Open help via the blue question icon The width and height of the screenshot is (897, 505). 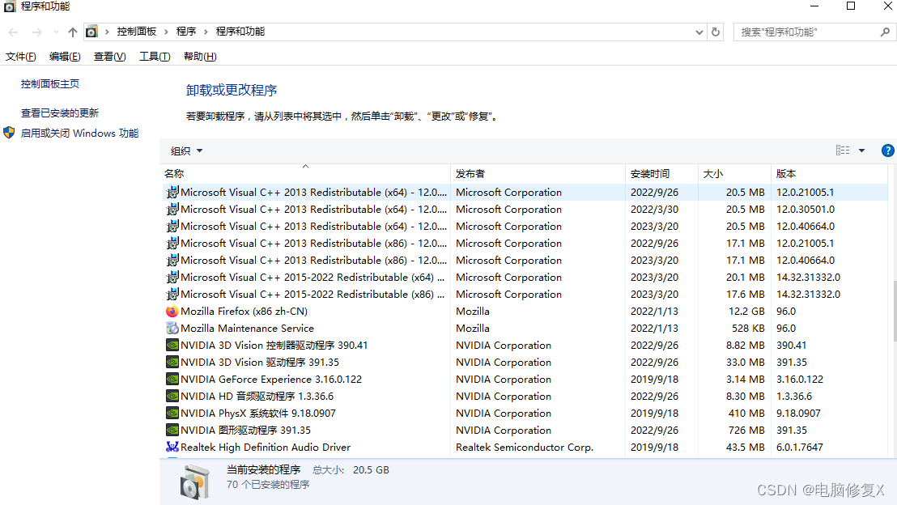(x=887, y=151)
